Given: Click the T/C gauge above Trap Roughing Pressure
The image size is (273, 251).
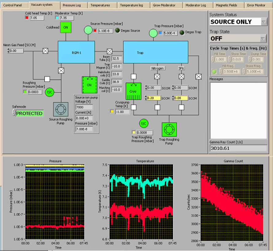Looking at the screenshot, I should pyautogui.click(x=143, y=123).
